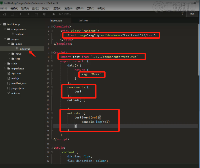Expand the static folder
The height and width of the screenshot is (168, 200).
pos(5,63)
